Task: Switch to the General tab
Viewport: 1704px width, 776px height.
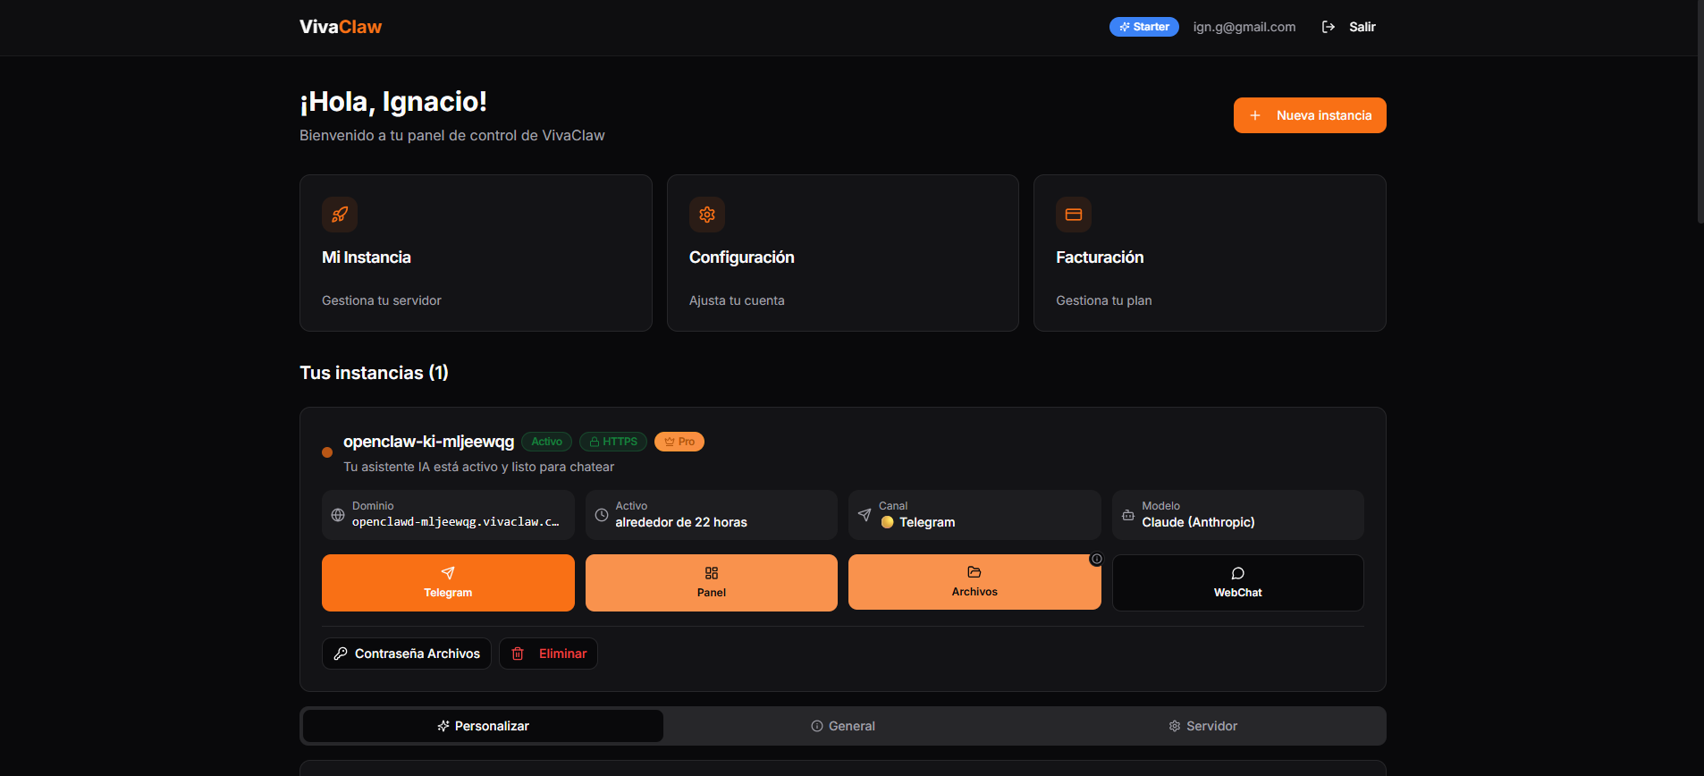Action: click(843, 726)
